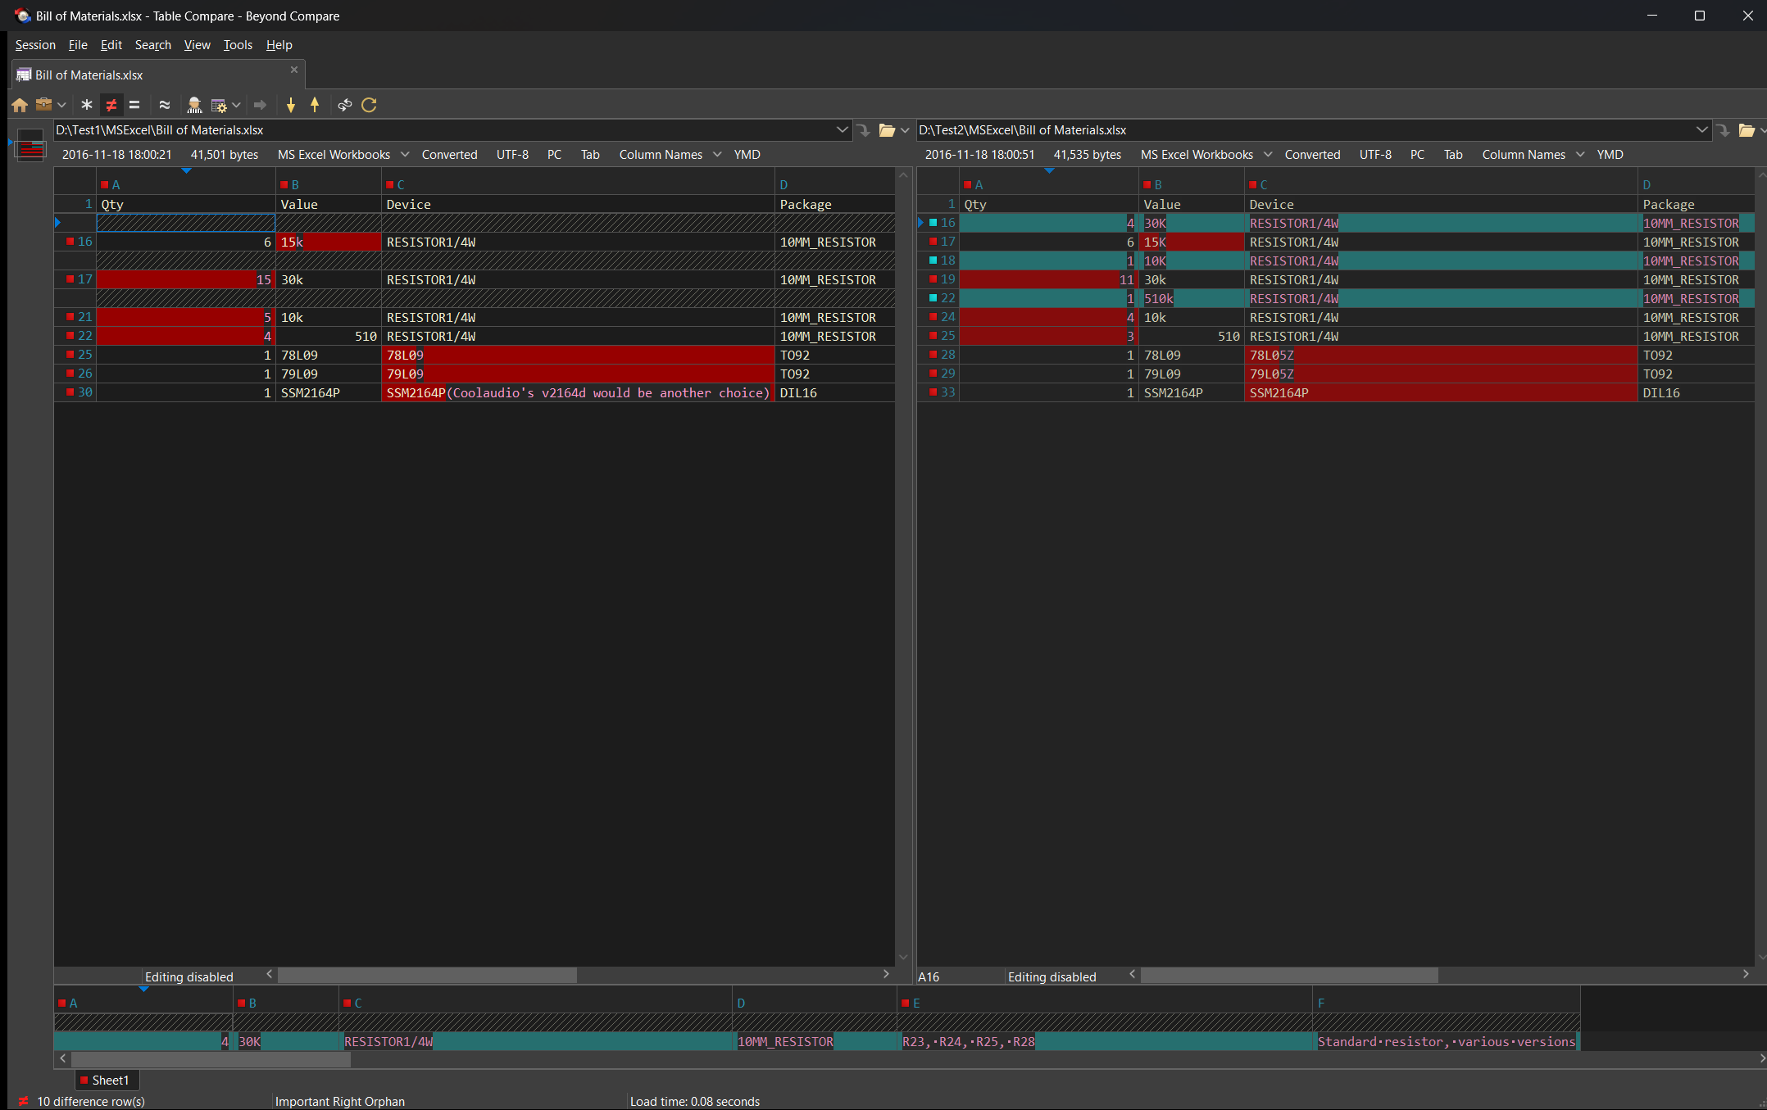
Task: Click the Session Settings table-gear icon
Action: coord(219,105)
